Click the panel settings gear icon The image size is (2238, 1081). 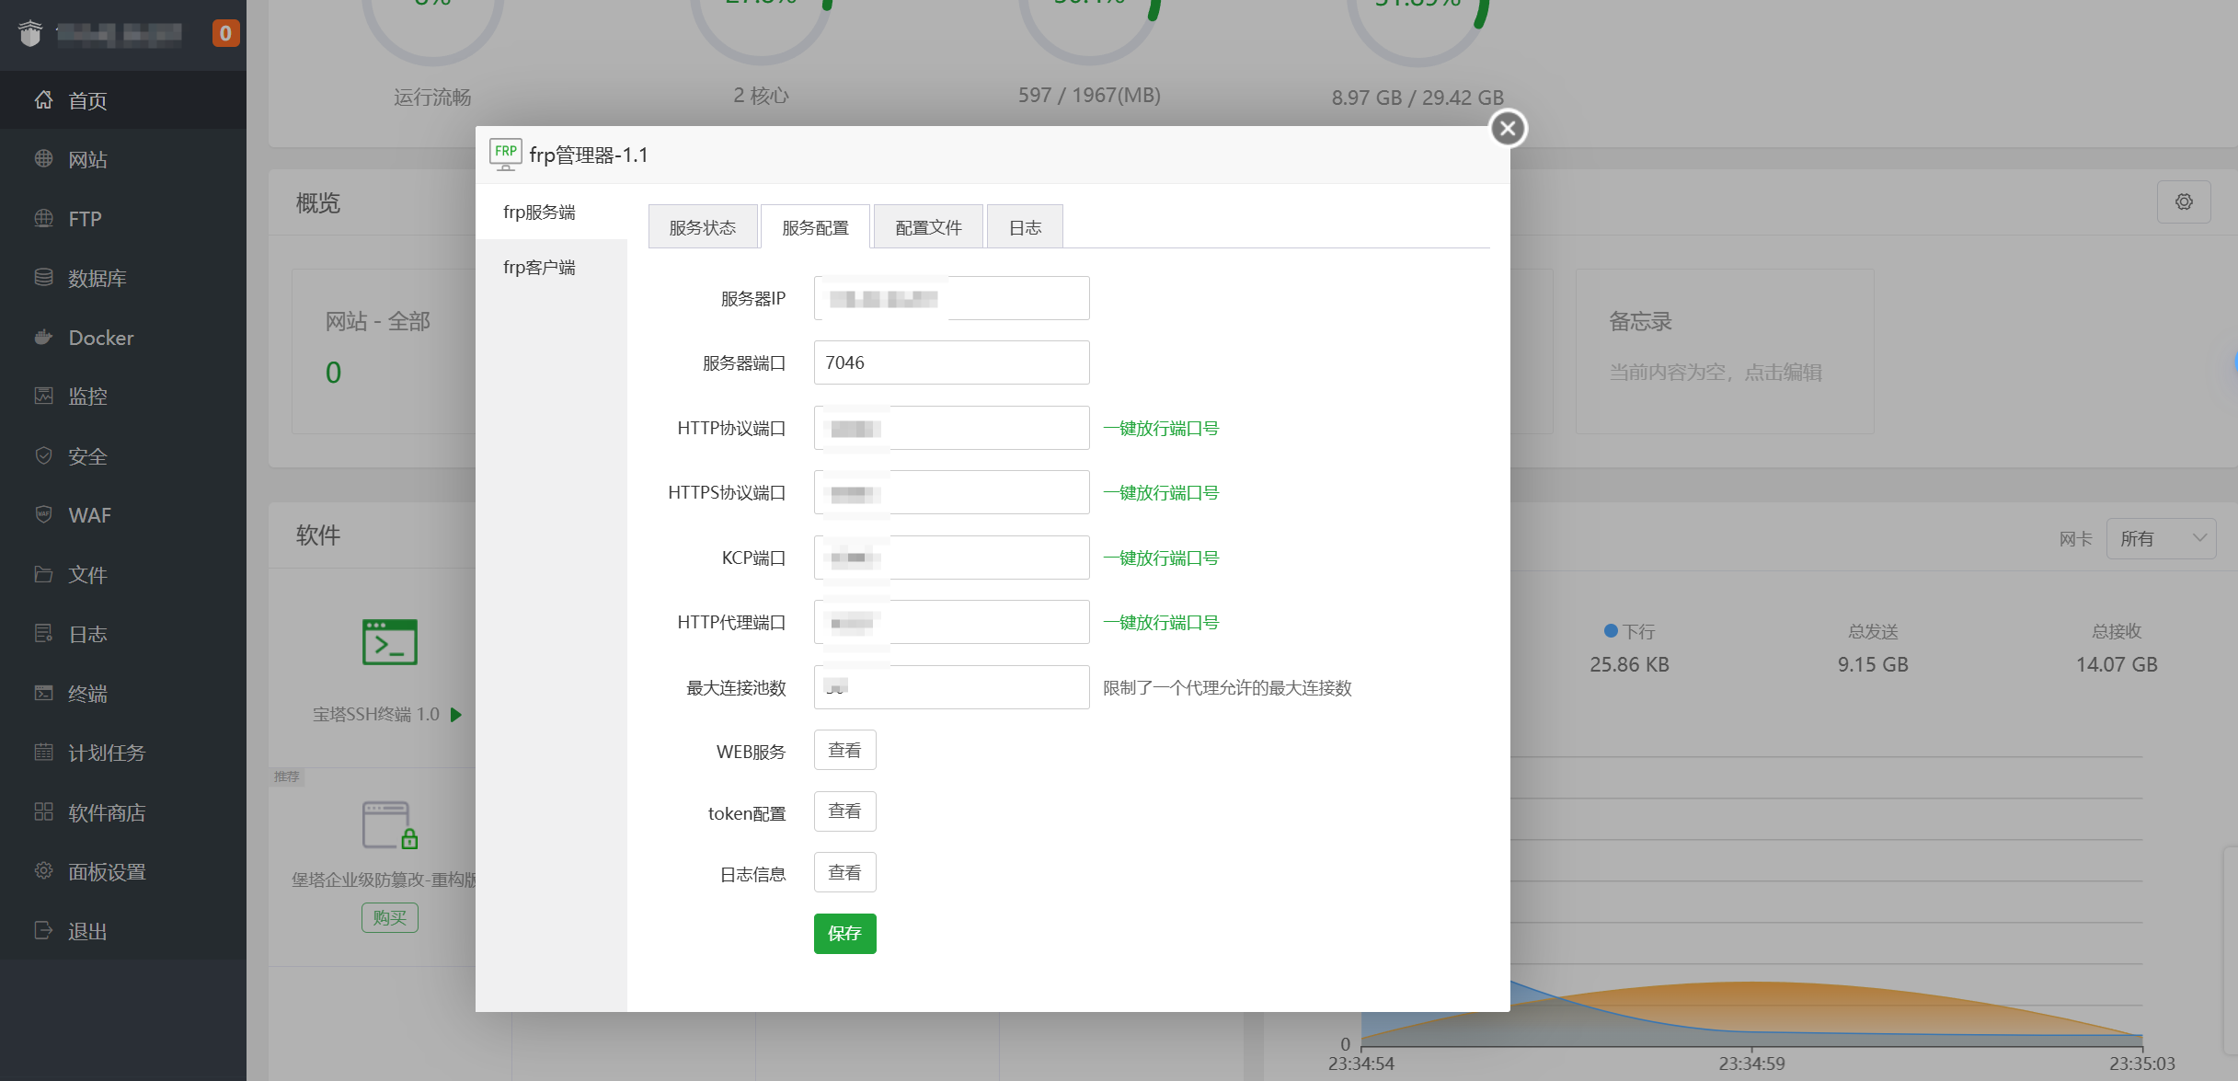[x=43, y=870]
